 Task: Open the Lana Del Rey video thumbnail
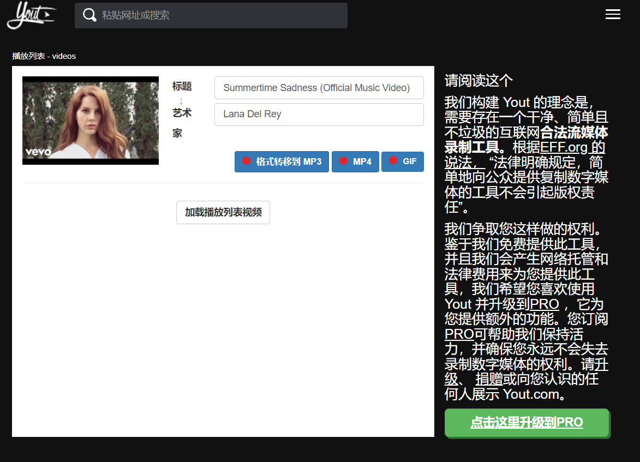click(x=90, y=121)
